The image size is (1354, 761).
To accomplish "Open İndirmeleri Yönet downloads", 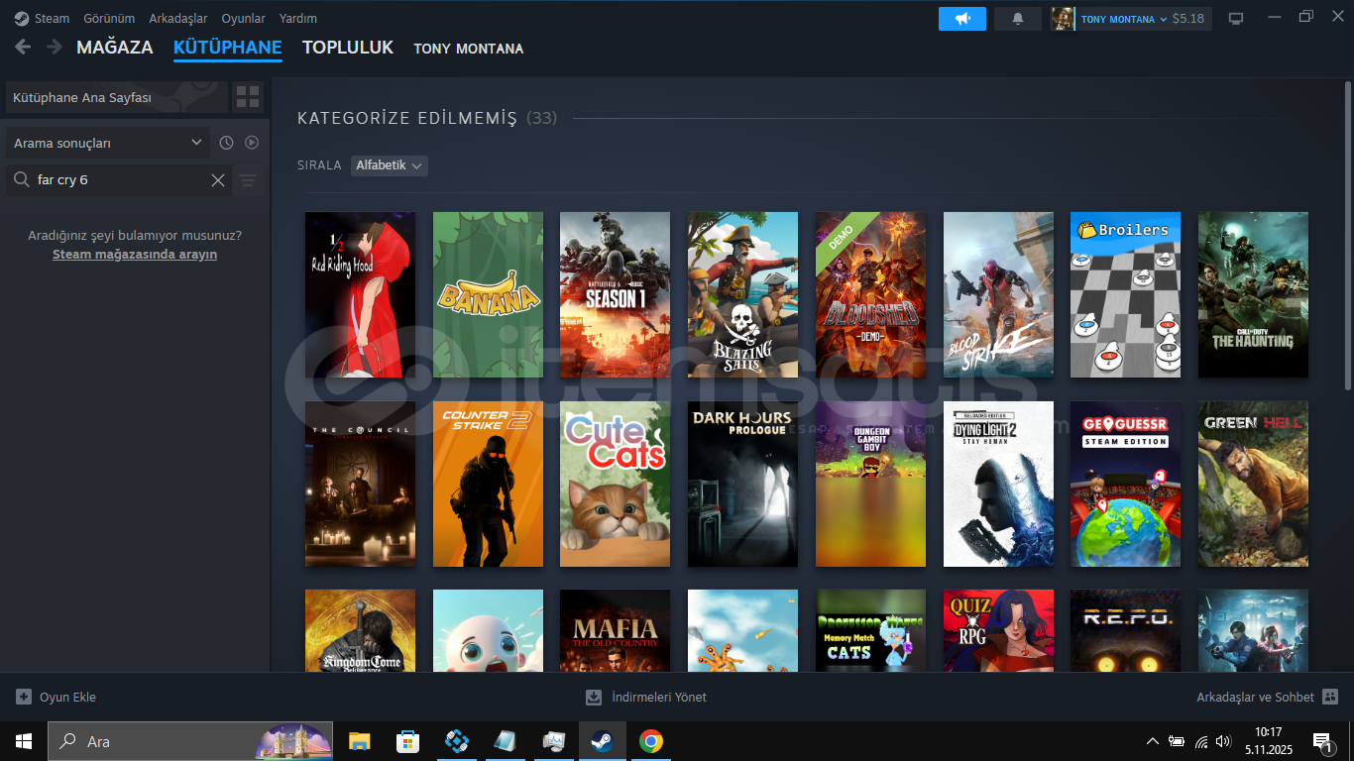I will (646, 697).
